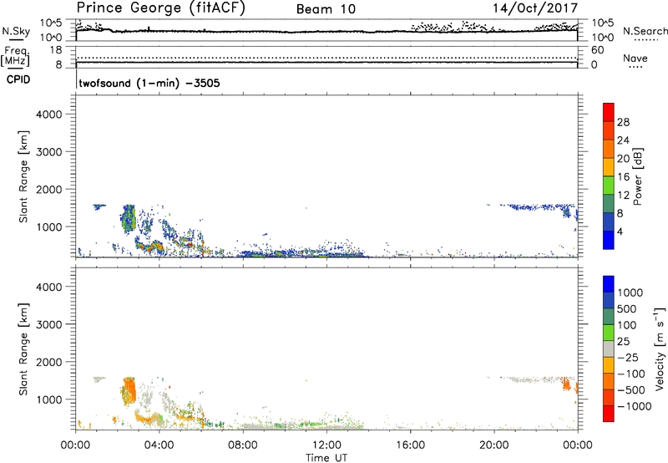Click the 'Nave' legend label
This screenshot has width=668, height=463.
coord(635,59)
